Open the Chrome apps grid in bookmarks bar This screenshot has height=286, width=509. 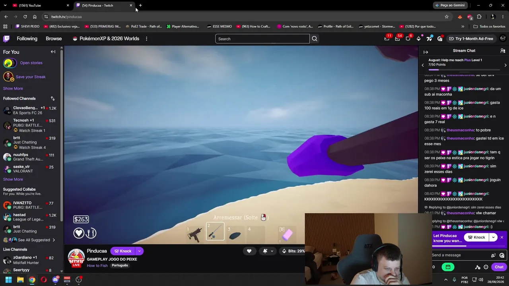point(5,27)
